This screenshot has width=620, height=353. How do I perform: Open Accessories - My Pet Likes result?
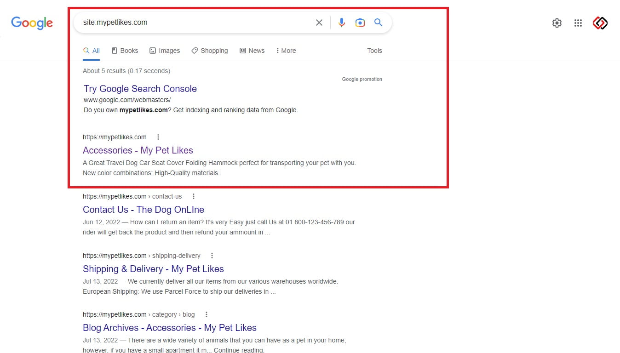pos(138,150)
